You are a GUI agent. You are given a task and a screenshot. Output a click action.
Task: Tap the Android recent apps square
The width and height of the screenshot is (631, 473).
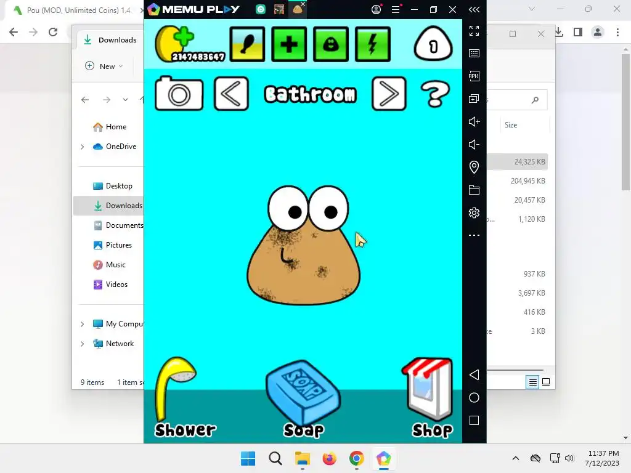point(474,421)
